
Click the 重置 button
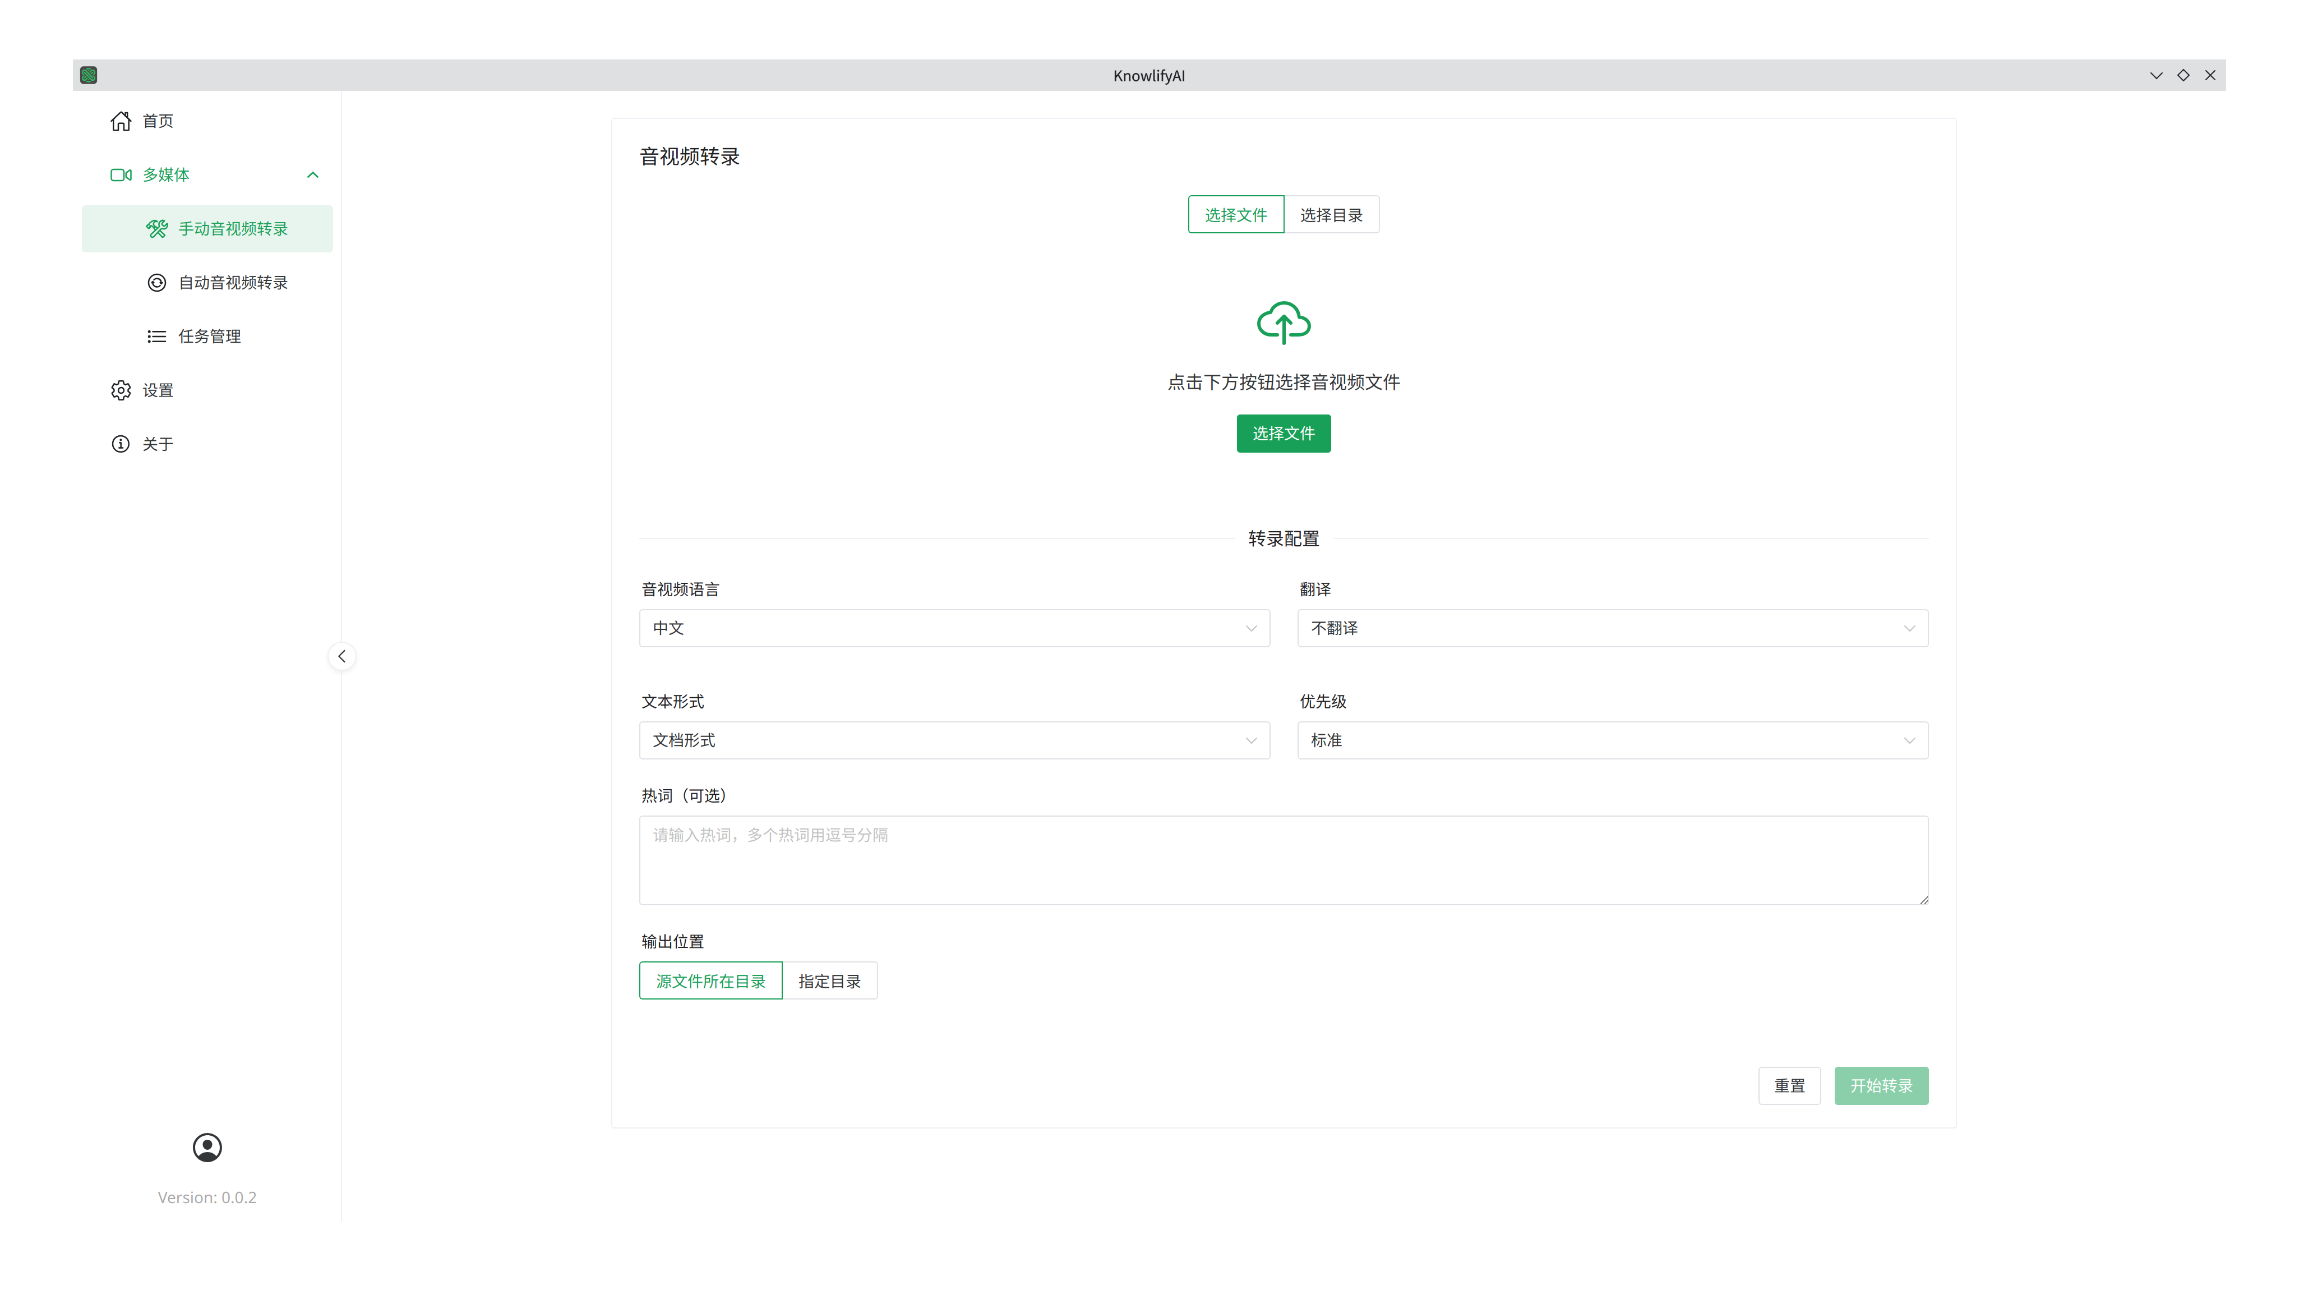click(1789, 1086)
